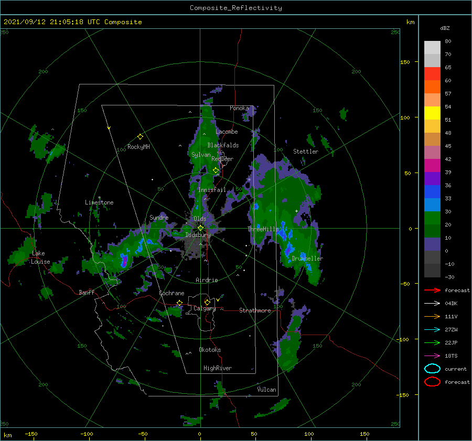Screen dimensions: 472x441
Task: Click the Okotoks label
Action: [210, 350]
